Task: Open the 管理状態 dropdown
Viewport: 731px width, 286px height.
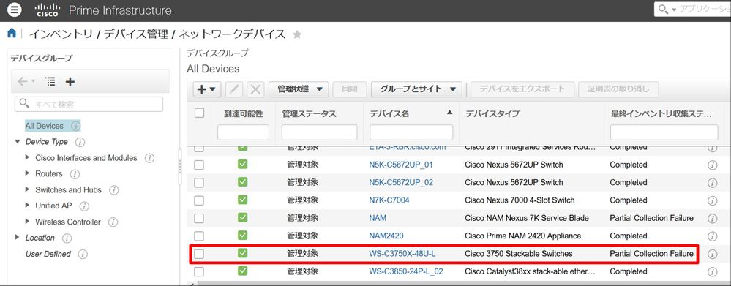Action: 299,89
